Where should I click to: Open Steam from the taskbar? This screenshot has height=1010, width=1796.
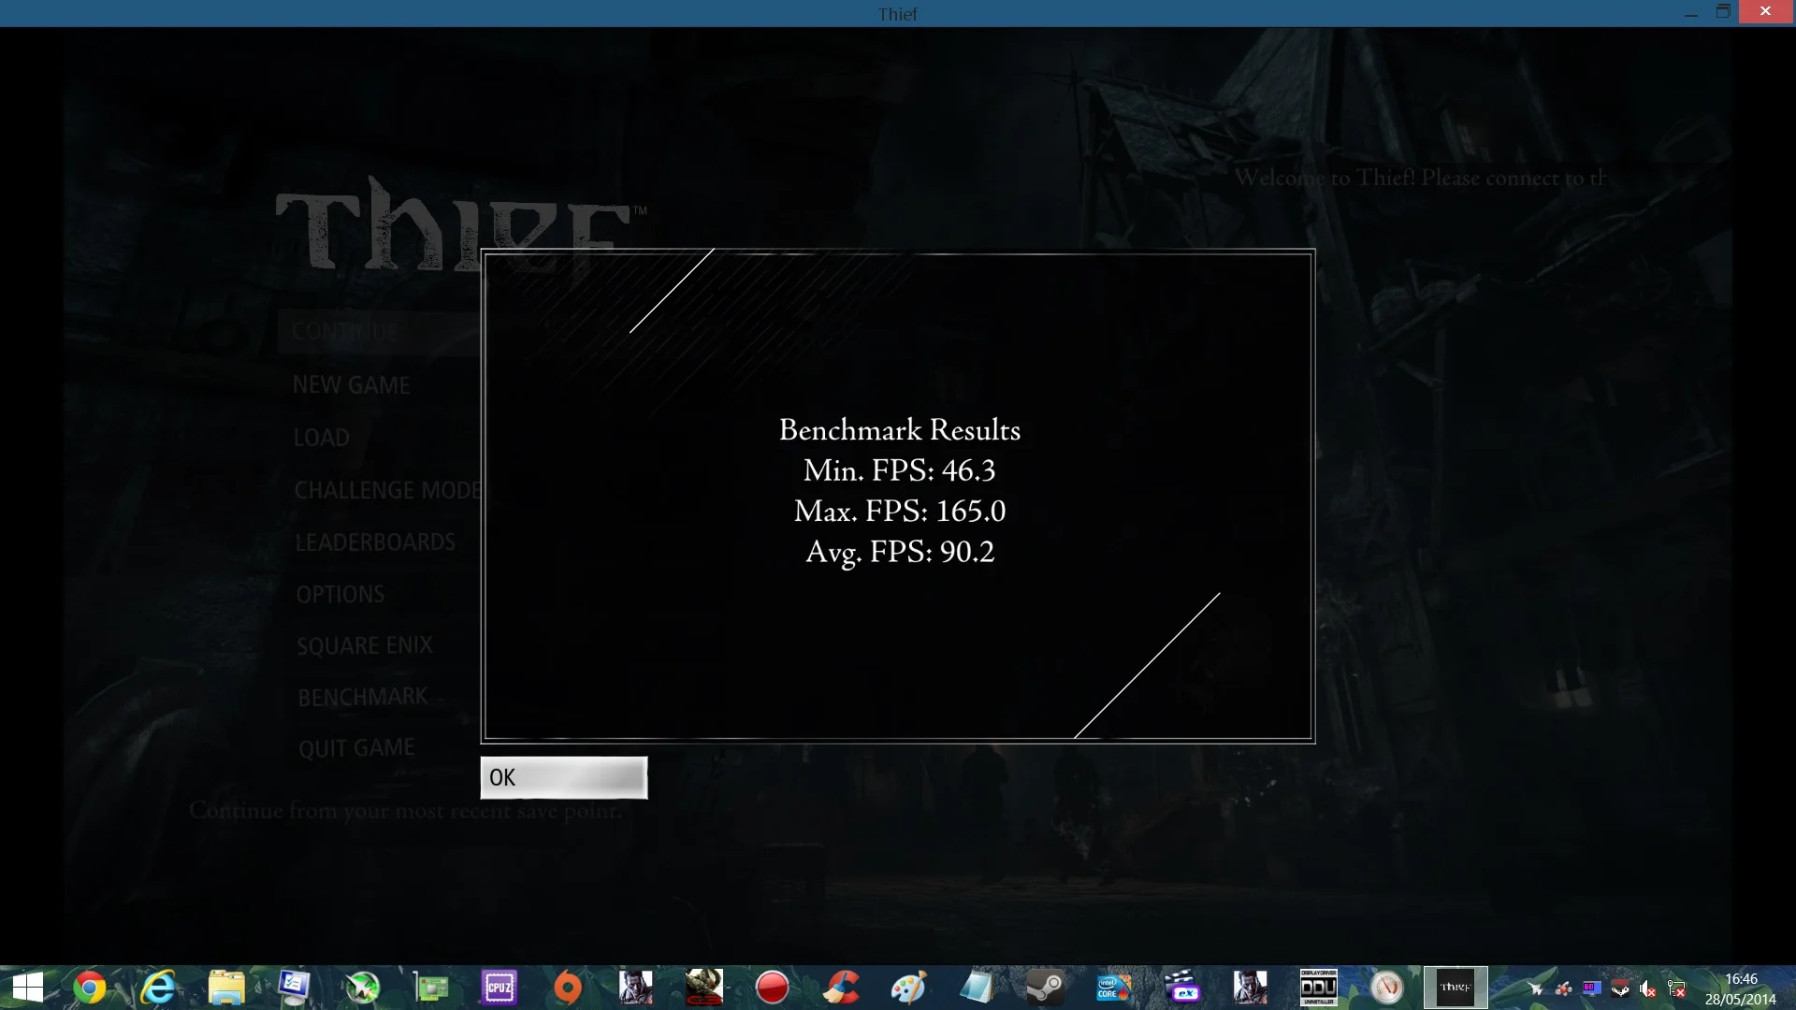1046,988
